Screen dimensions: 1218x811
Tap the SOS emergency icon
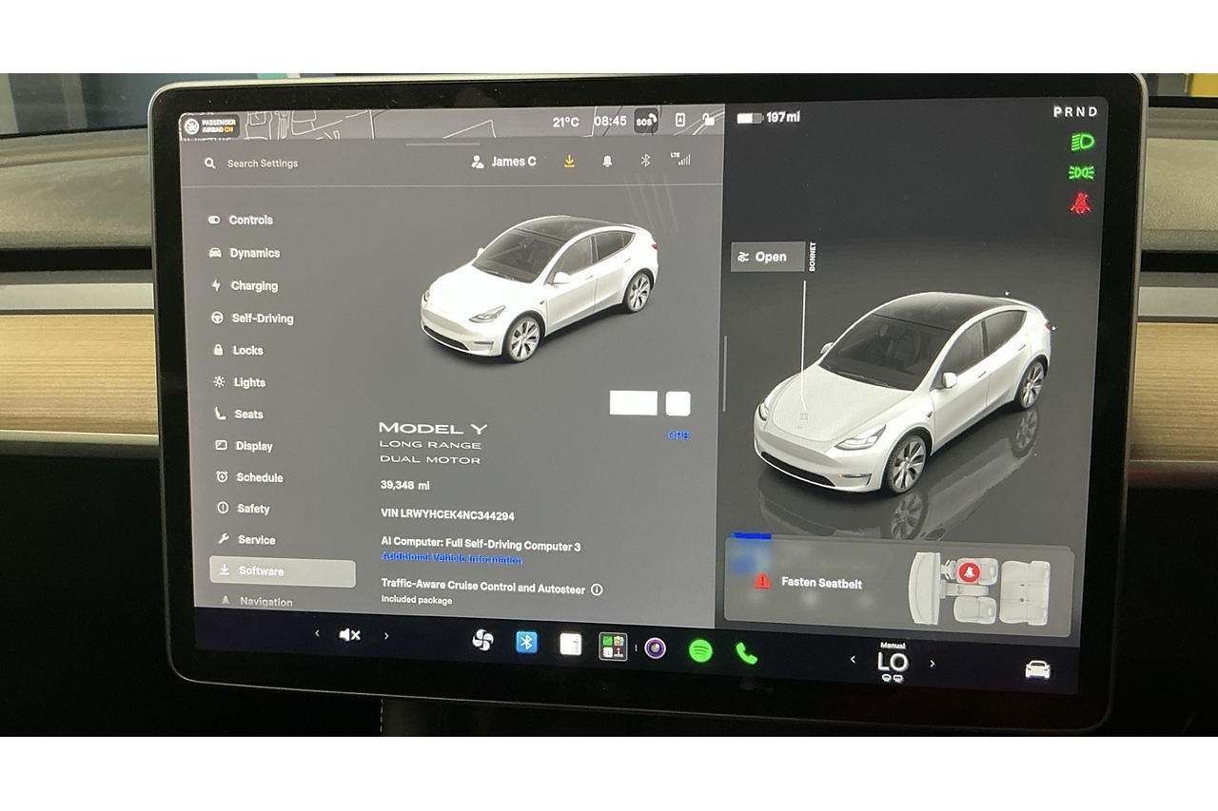tap(645, 121)
